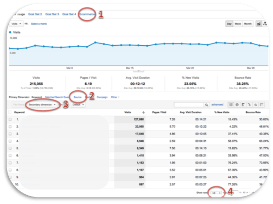The height and width of the screenshot is (204, 273).
Task: Switch to the data table view icon
Action: coord(231,105)
